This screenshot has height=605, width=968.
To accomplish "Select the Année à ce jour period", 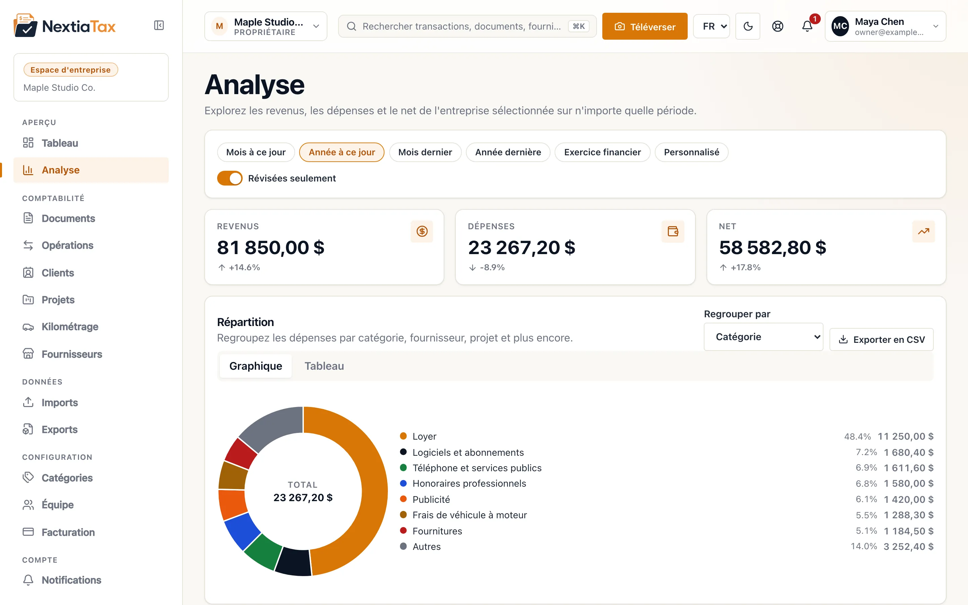I will [x=341, y=152].
